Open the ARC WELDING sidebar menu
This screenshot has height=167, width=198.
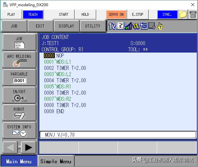pos(19,60)
